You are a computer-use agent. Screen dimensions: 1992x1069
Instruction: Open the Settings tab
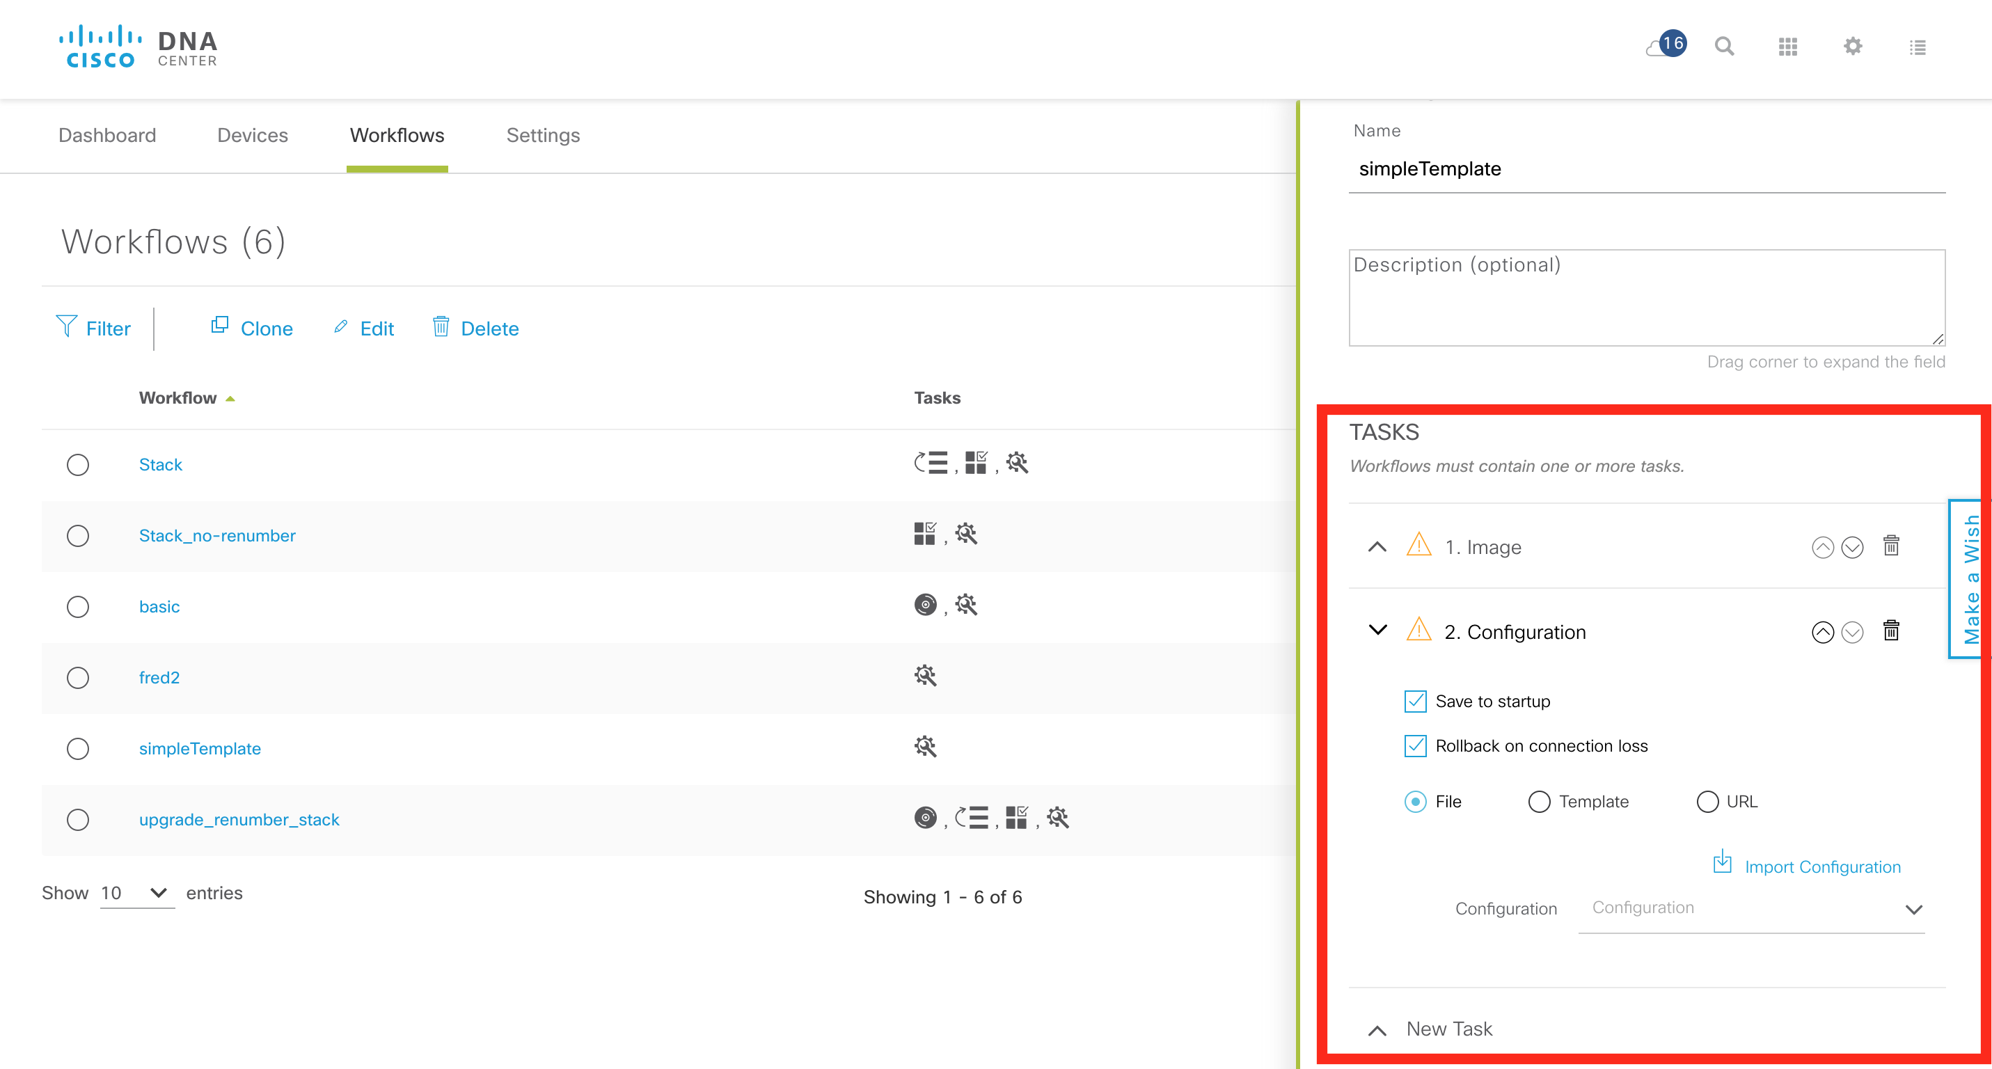(x=543, y=134)
